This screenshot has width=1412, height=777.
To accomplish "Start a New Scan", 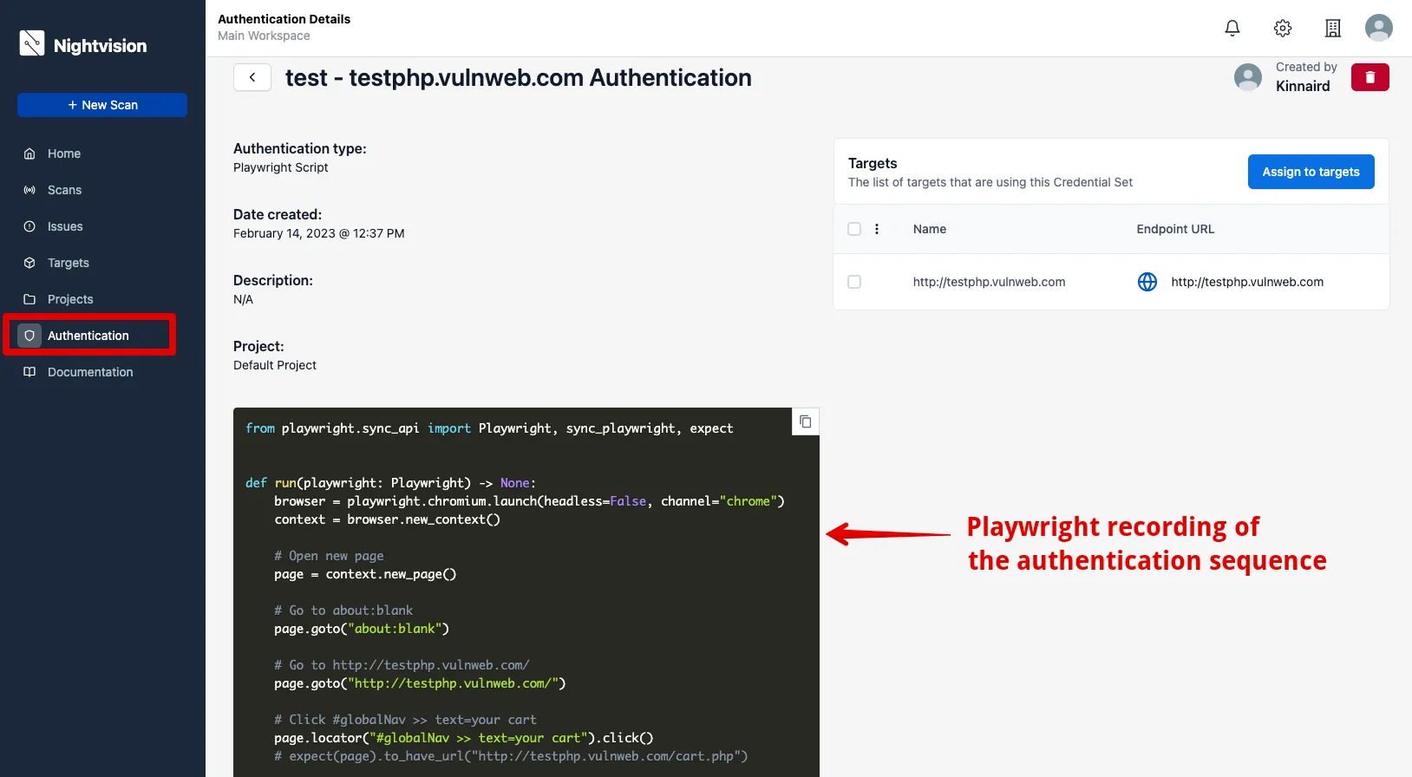I will [102, 105].
